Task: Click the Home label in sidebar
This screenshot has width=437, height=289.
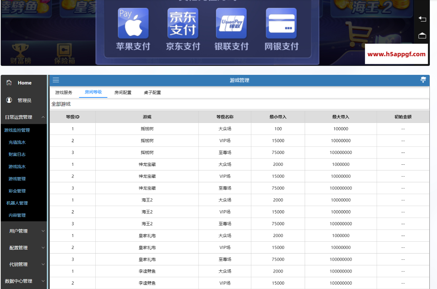Action: tap(25, 83)
